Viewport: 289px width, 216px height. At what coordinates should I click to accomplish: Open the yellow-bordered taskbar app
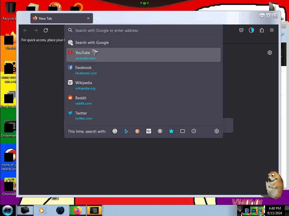click(94, 210)
